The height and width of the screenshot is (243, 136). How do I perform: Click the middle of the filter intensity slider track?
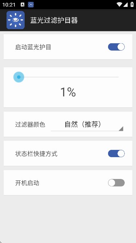coord(69,77)
